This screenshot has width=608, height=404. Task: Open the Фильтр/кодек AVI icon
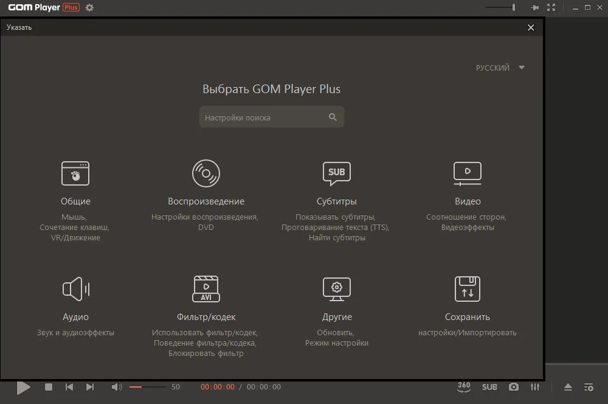pos(206,289)
